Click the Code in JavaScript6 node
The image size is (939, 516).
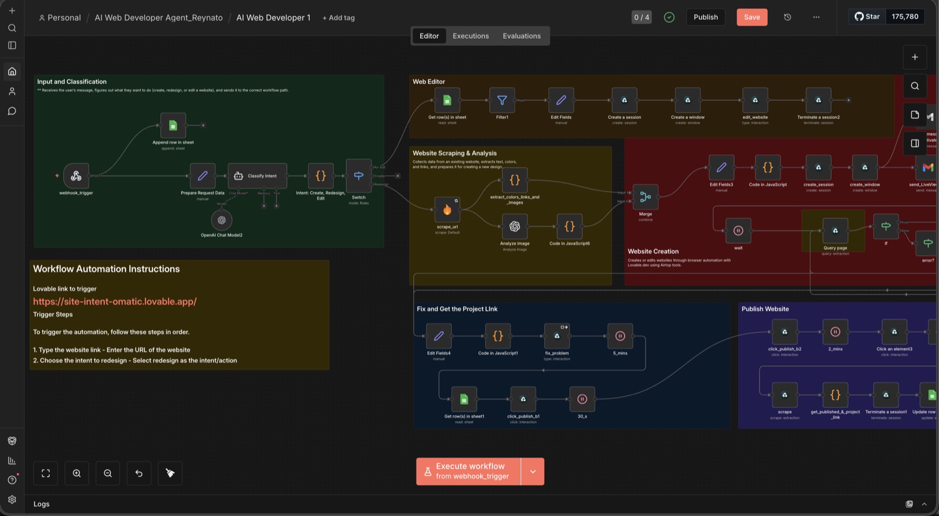coord(569,226)
